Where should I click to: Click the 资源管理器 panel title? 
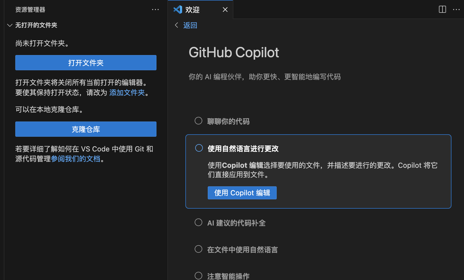point(30,10)
